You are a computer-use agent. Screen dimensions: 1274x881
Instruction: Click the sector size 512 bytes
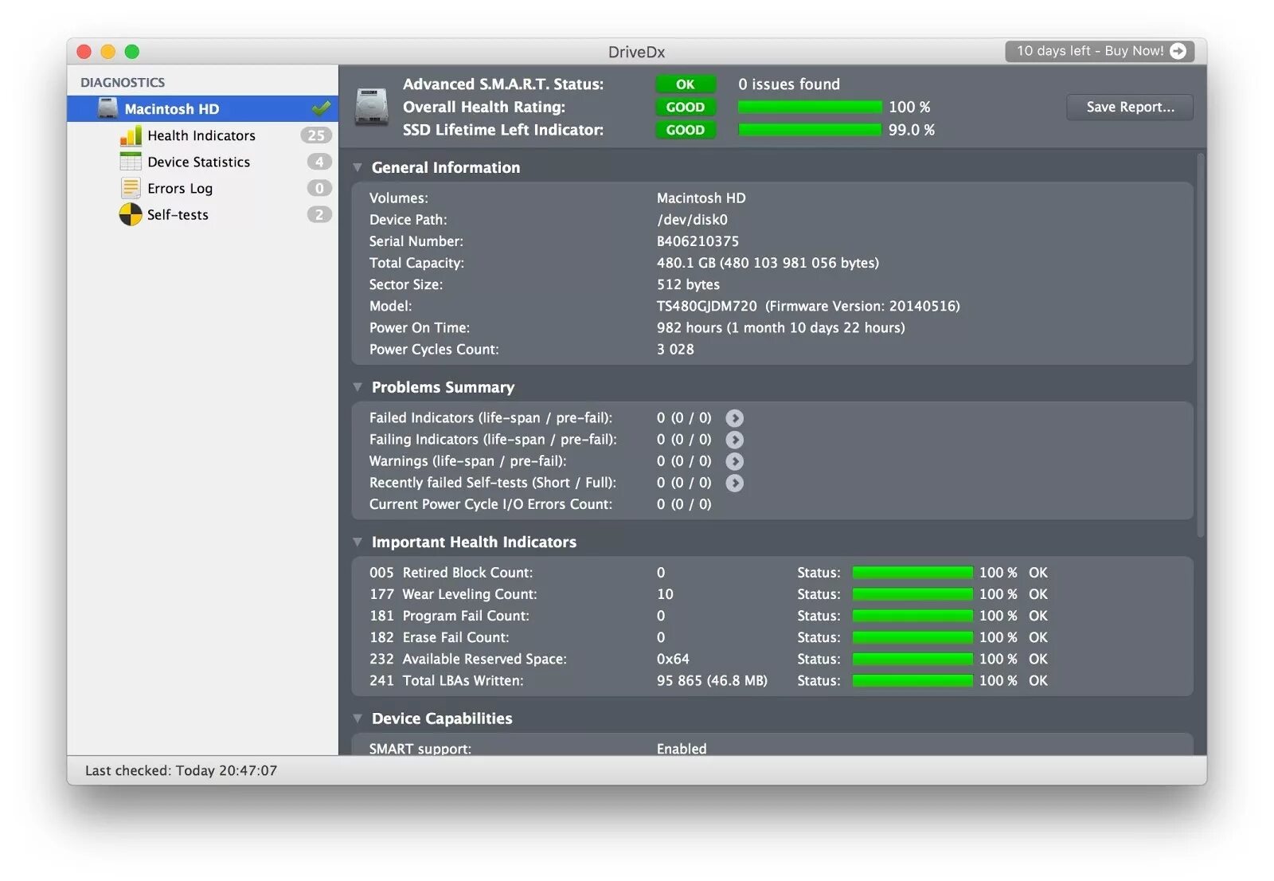pos(688,284)
